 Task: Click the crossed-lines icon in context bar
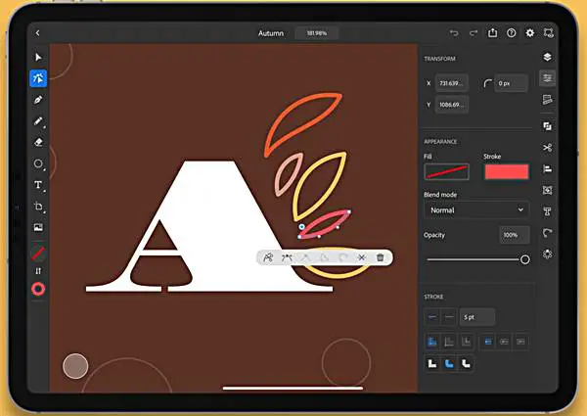coord(362,257)
